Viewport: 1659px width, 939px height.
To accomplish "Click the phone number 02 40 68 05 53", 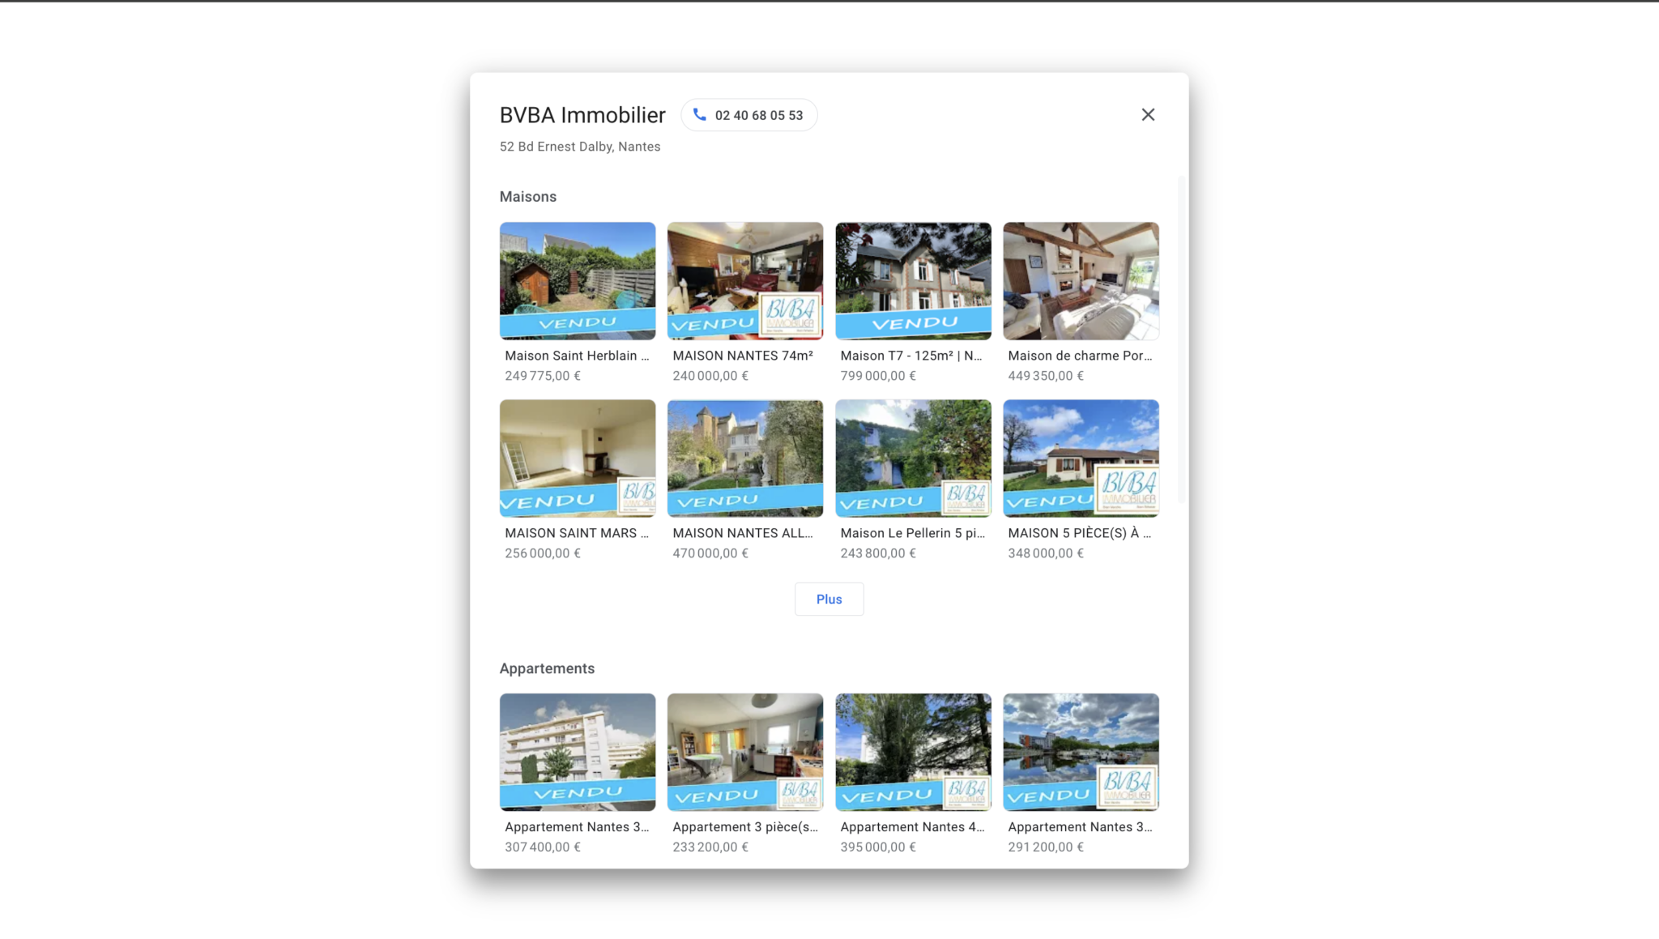I will [x=757, y=114].
